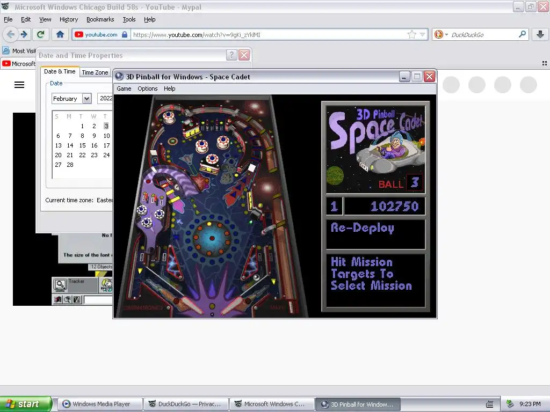Open the History menu
Image resolution: width=550 pixels, height=412 pixels.
[x=68, y=19]
